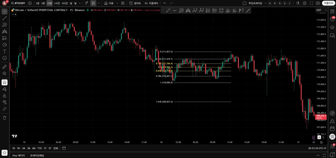336x158 pixels.
Task: Open the Fibonacci tools group in left sidebar
Action: (4, 25)
